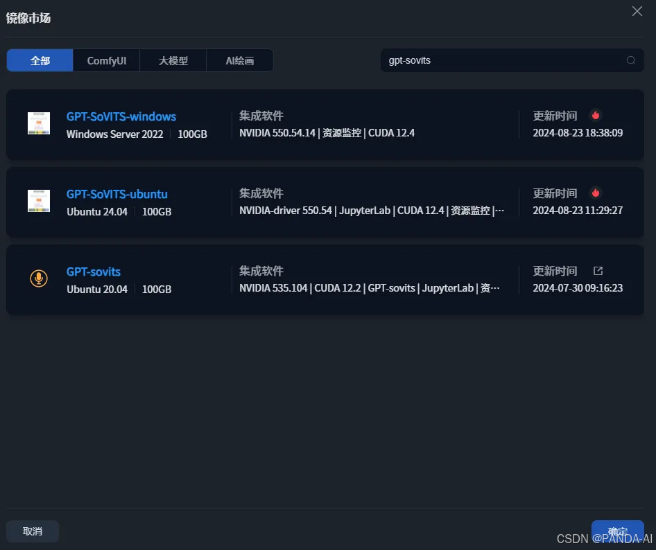Click the orange microphone icon for GPT-sovits
The width and height of the screenshot is (656, 550).
39,278
